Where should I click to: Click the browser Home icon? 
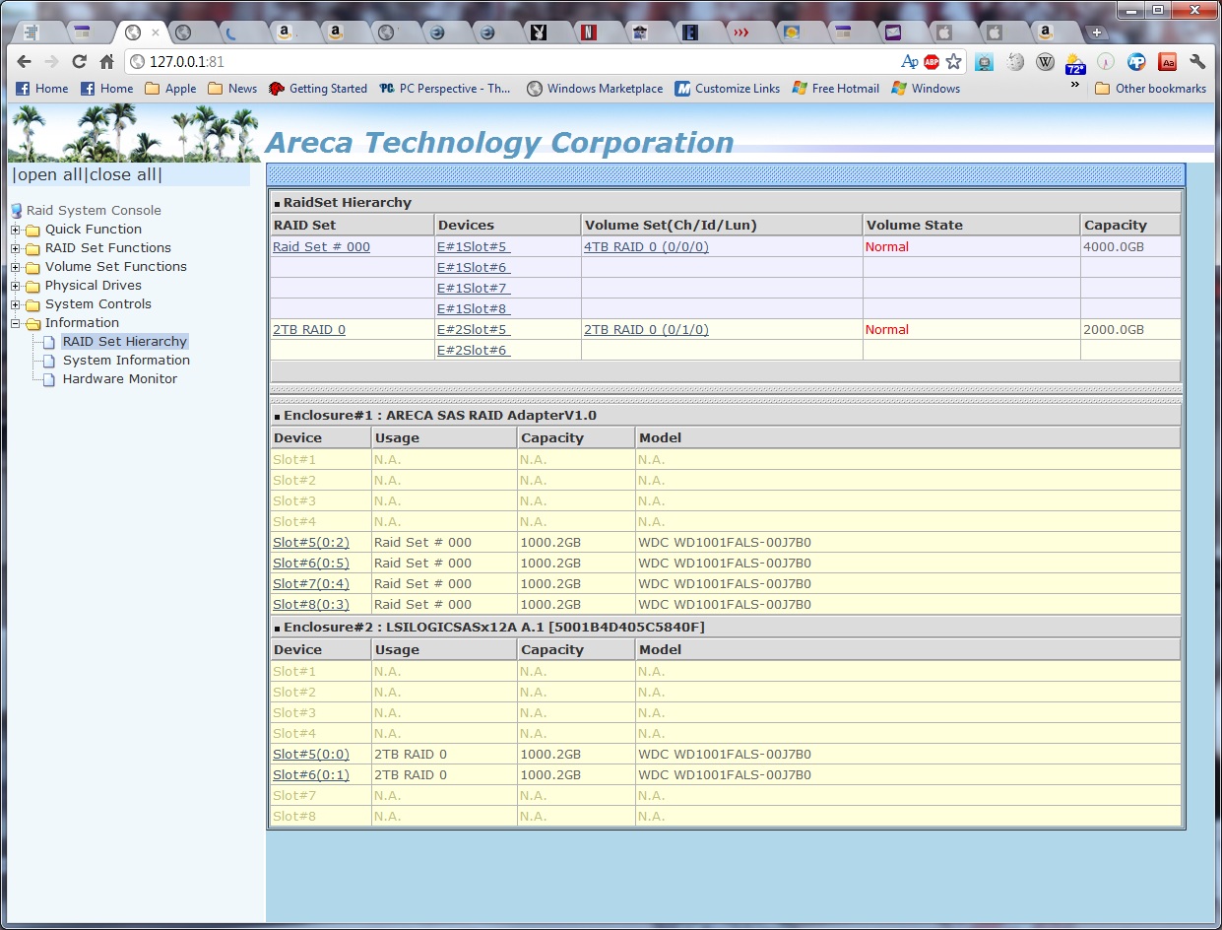pyautogui.click(x=107, y=62)
